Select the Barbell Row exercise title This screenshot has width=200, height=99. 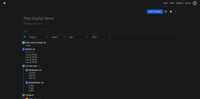[x=34, y=83]
